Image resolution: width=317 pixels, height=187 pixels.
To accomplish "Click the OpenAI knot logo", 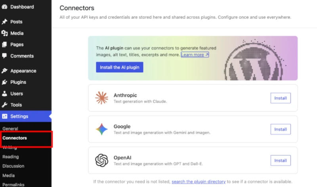I will (102, 160).
